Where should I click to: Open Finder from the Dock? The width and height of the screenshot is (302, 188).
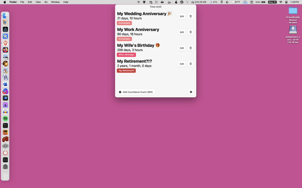(5, 15)
